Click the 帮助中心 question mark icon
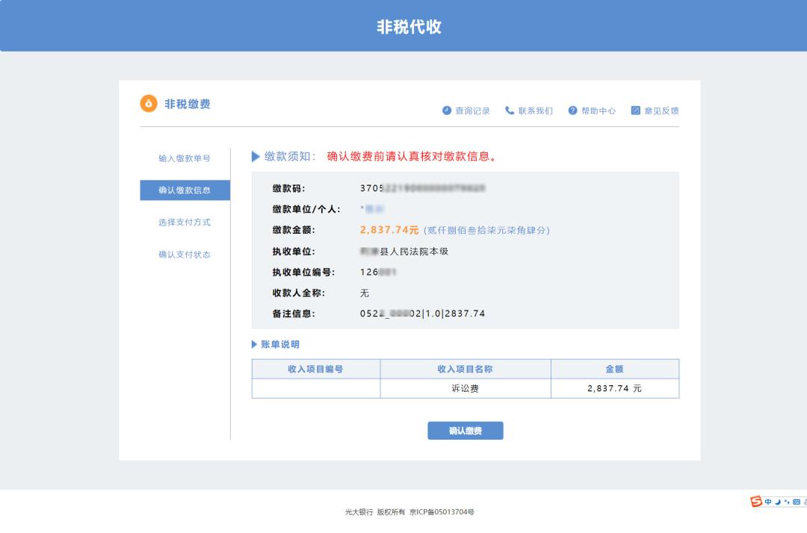The height and width of the screenshot is (533, 807). pyautogui.click(x=572, y=110)
